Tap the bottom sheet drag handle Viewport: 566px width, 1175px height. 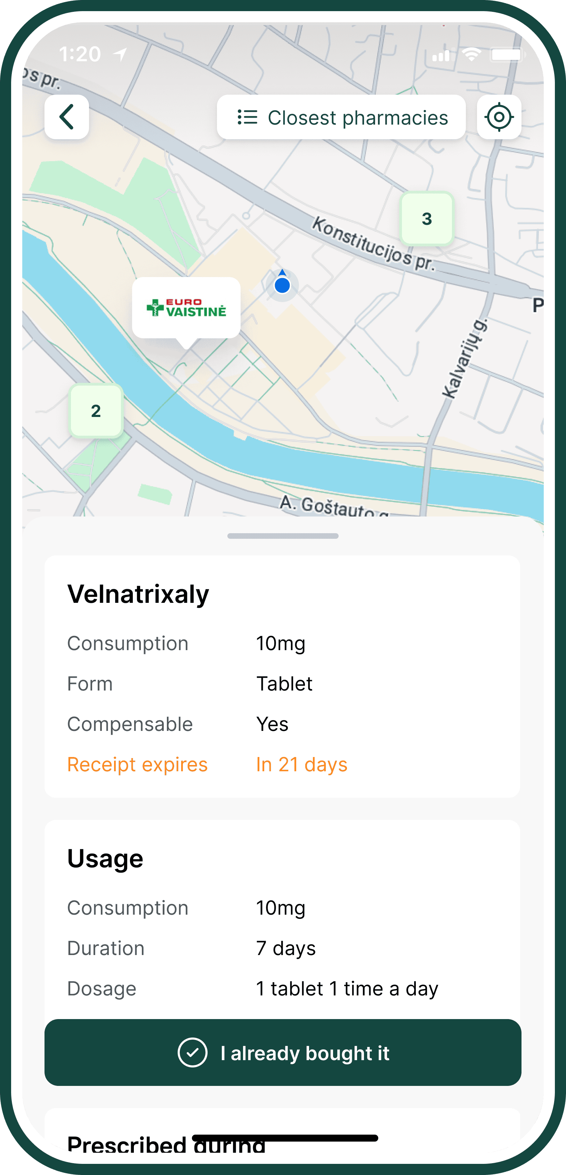tap(283, 536)
